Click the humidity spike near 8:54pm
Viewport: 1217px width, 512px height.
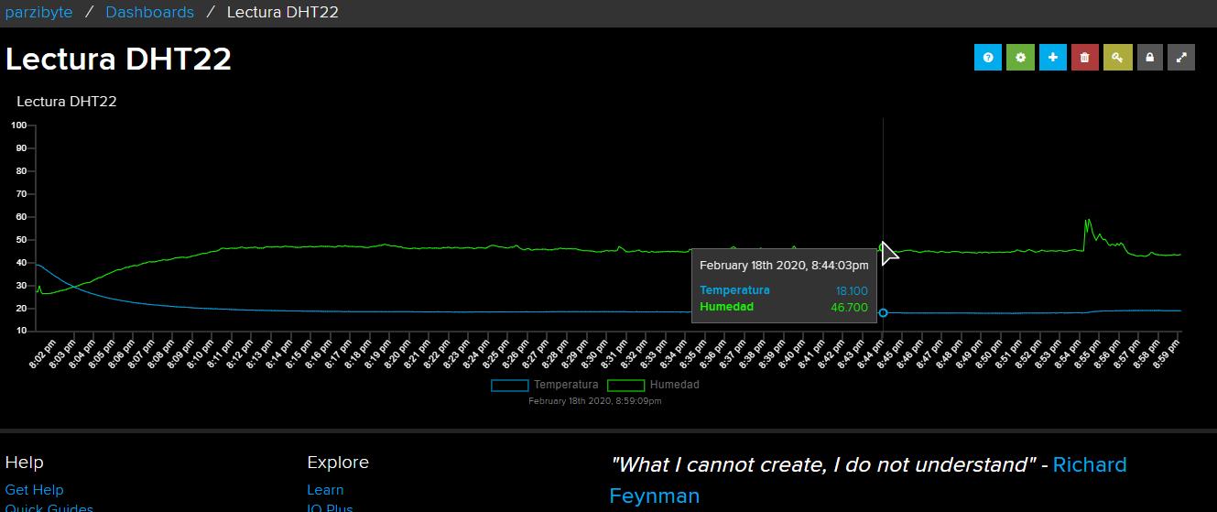pos(1087,221)
